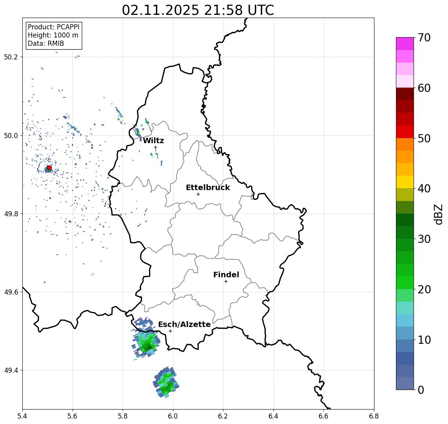Click the 'Height: 1000 m' text
The height and width of the screenshot is (424, 448).
tap(53, 35)
